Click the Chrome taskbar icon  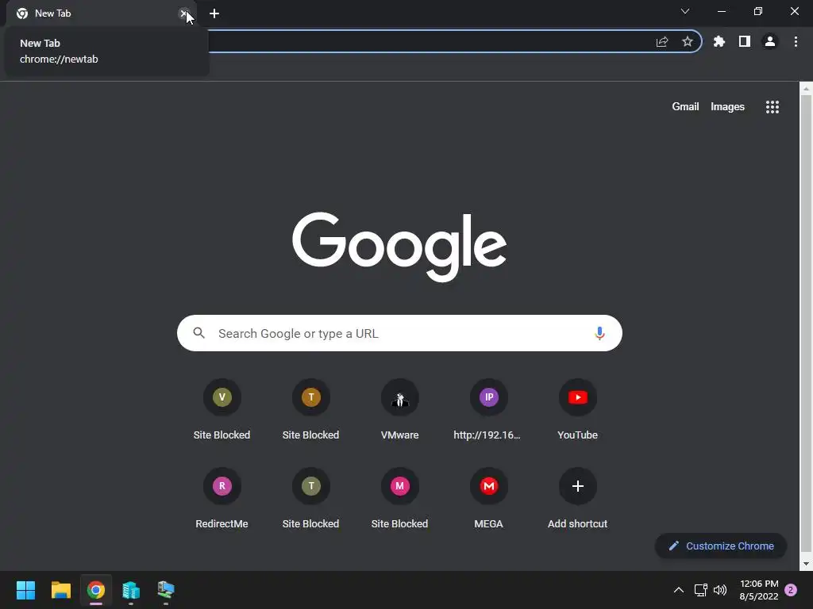(x=96, y=590)
